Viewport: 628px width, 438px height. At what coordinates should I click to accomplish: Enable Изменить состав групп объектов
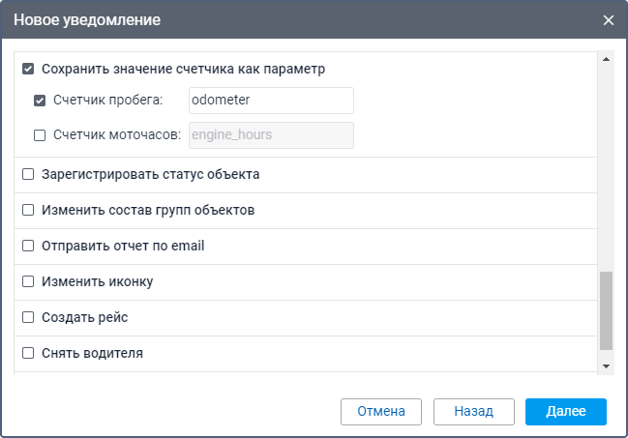coord(29,210)
